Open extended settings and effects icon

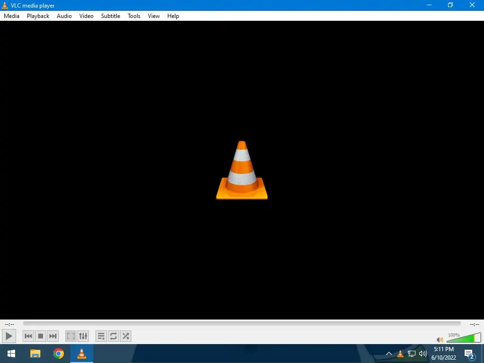[x=83, y=336]
